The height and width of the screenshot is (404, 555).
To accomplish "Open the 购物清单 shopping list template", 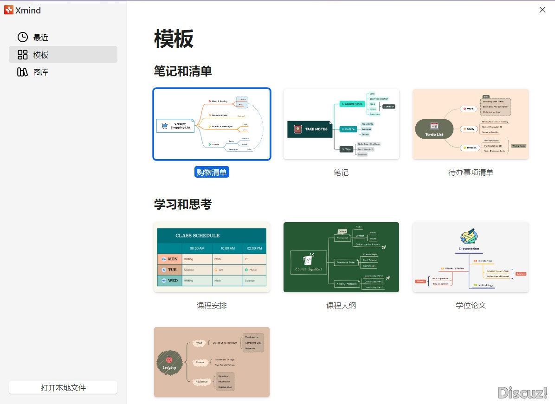I will tap(212, 124).
